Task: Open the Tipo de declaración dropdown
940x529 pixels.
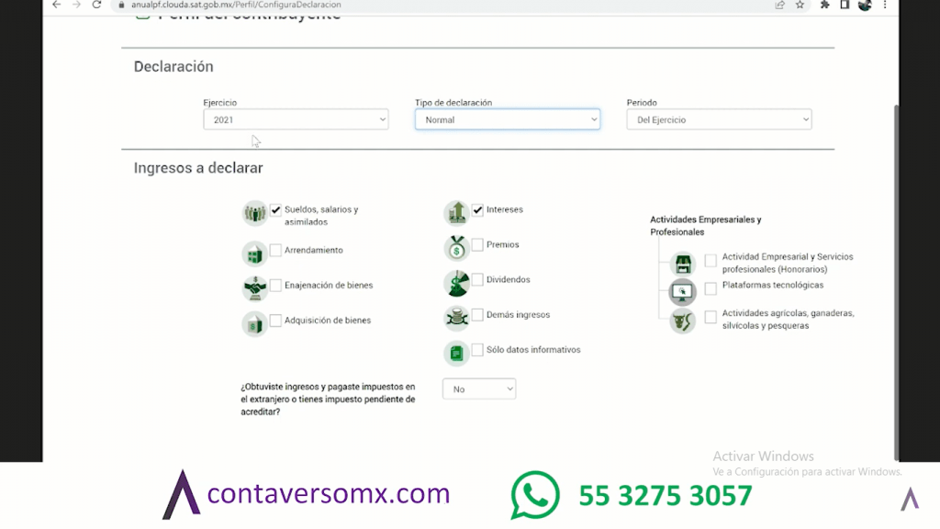Action: [507, 119]
